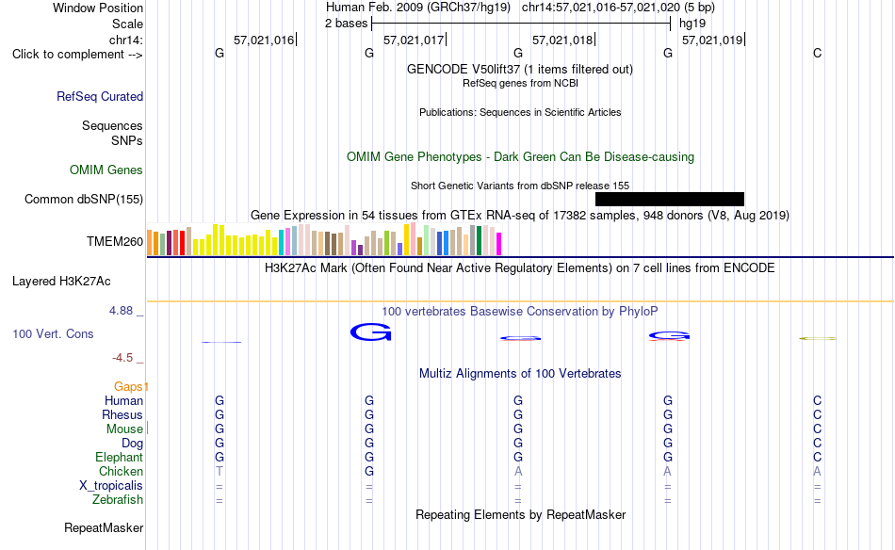Click the Human species label
Image resolution: width=895 pixels, height=550 pixels.
(x=123, y=400)
